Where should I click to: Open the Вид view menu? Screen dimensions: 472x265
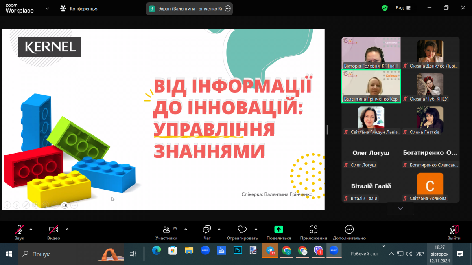(402, 7)
